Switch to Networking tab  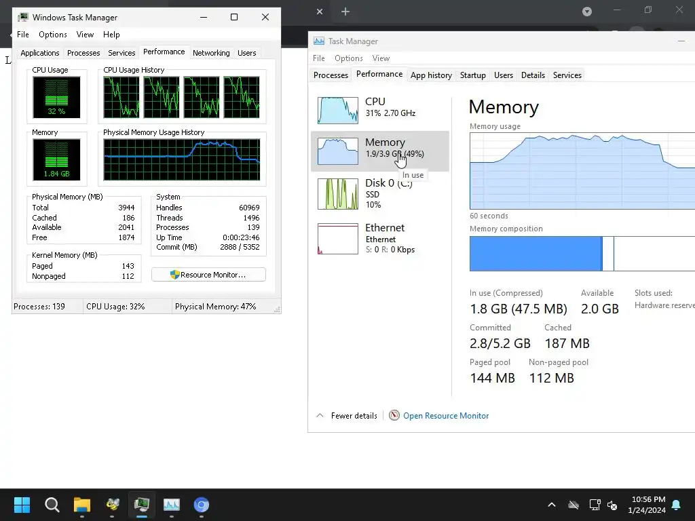pos(211,53)
